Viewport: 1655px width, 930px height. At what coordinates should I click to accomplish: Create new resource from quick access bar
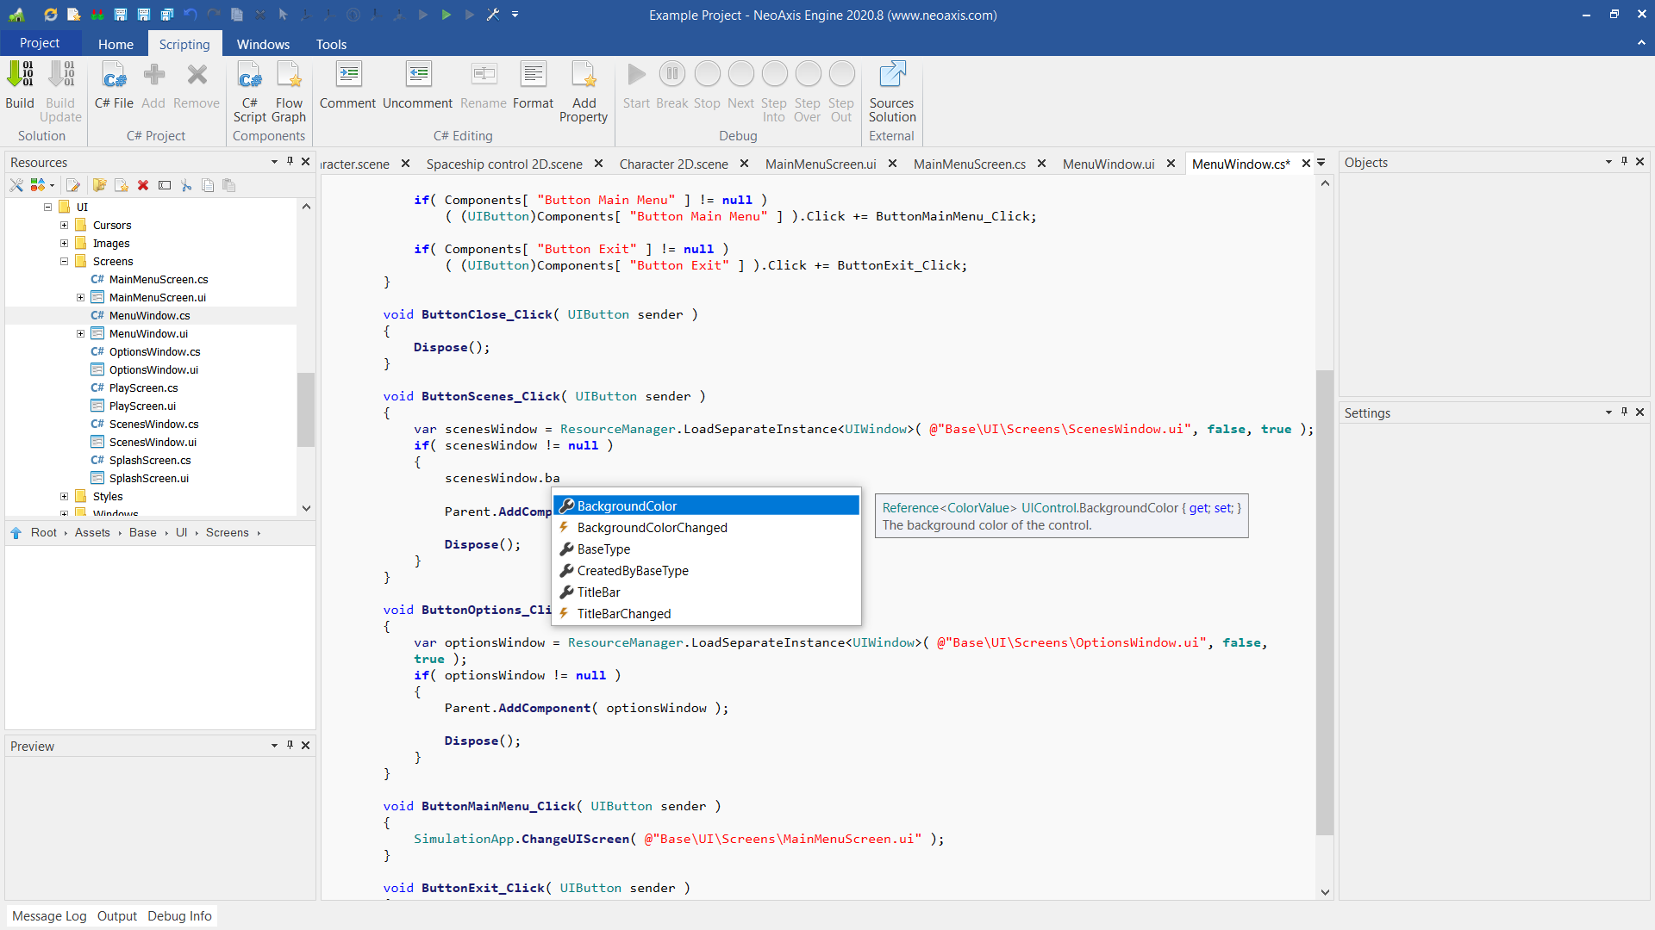pyautogui.click(x=74, y=15)
